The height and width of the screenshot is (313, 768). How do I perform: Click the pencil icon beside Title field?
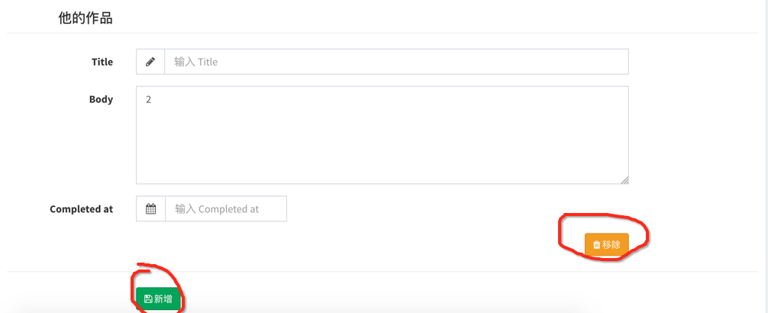[x=150, y=62]
